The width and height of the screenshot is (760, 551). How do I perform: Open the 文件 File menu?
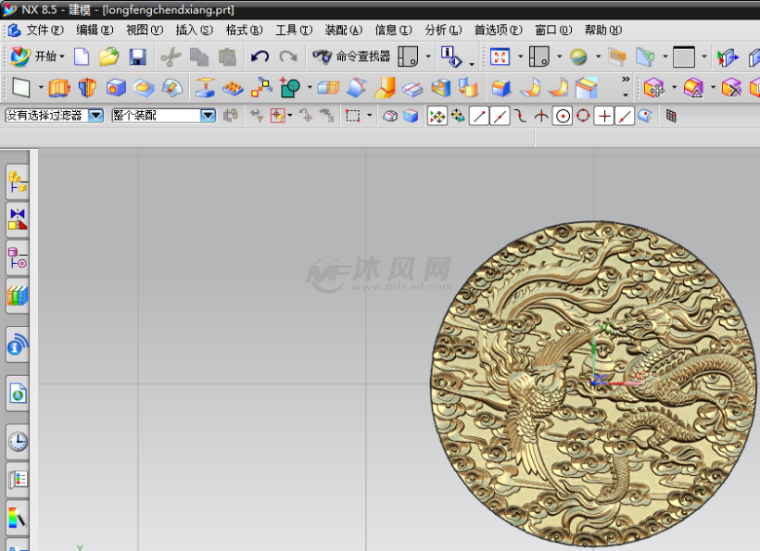click(44, 30)
